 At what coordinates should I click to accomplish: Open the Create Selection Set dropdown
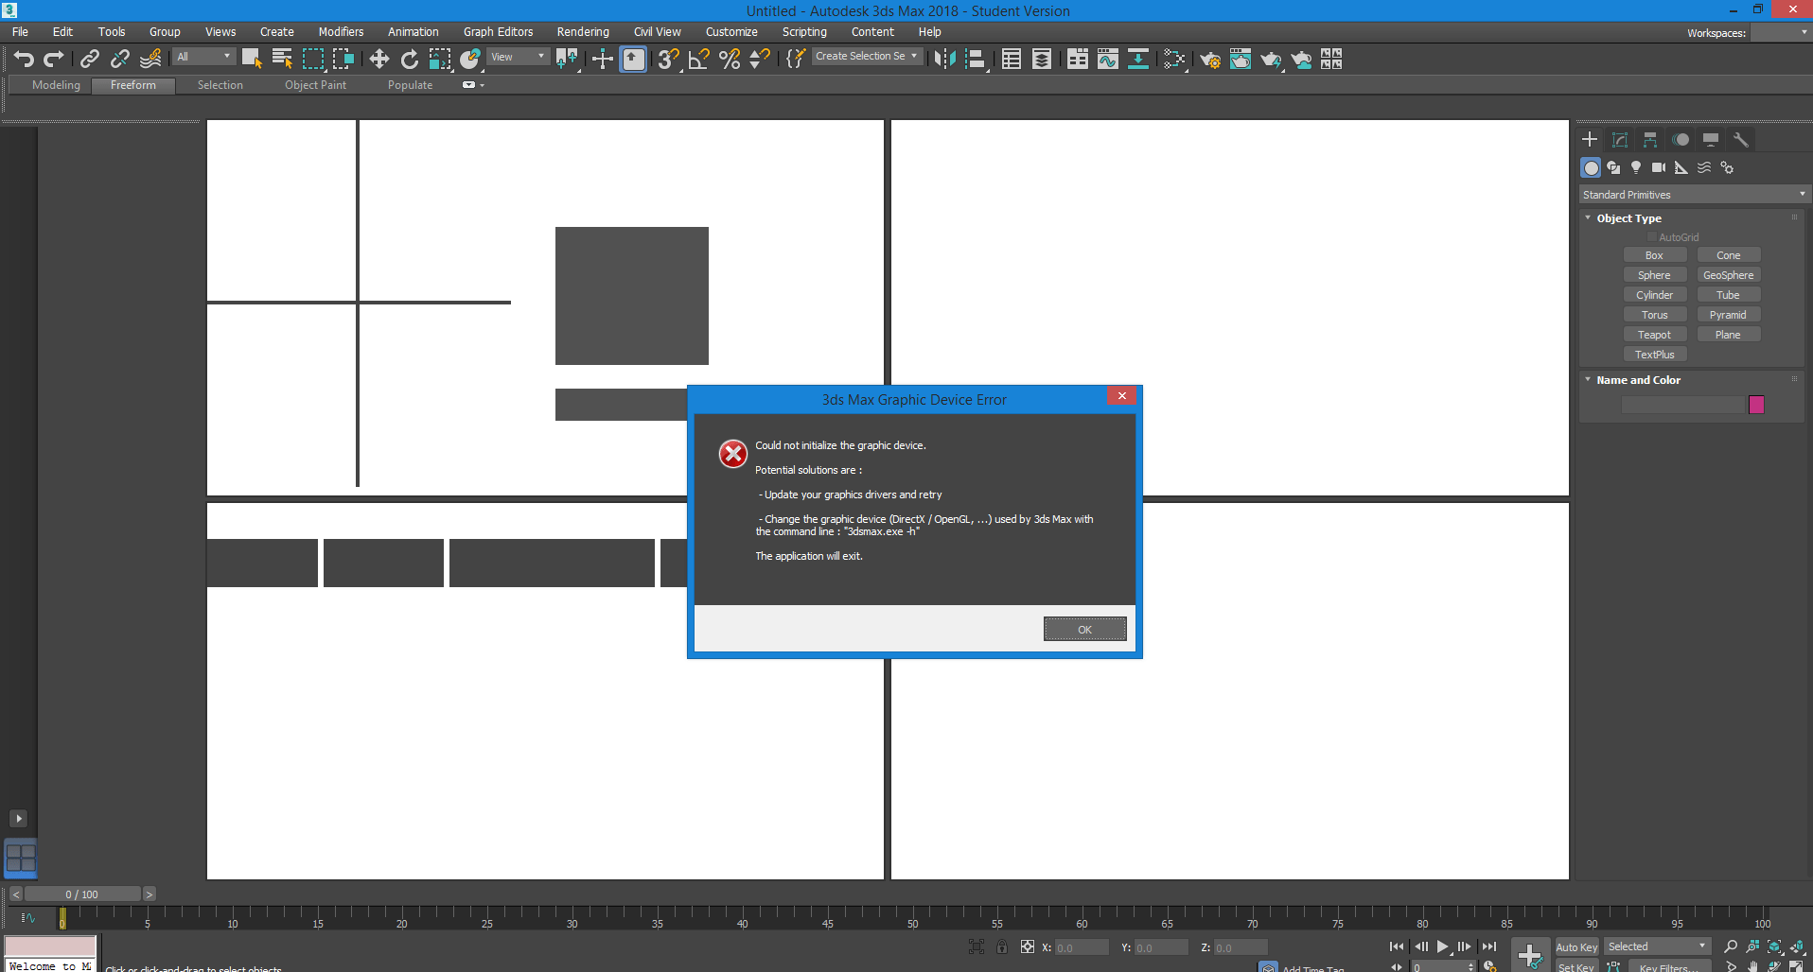click(x=867, y=57)
